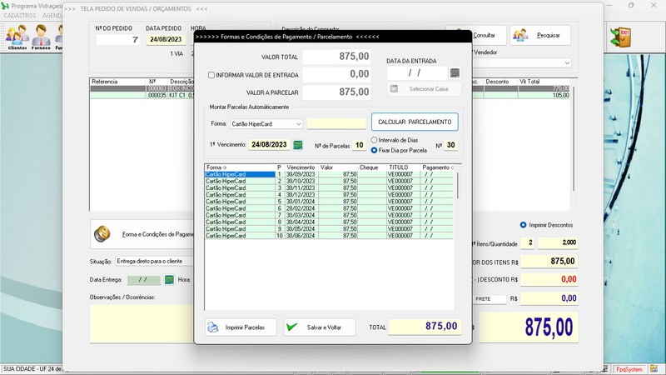Enable Informar Valor de Entrada checkbox
The image size is (666, 375).
click(211, 75)
